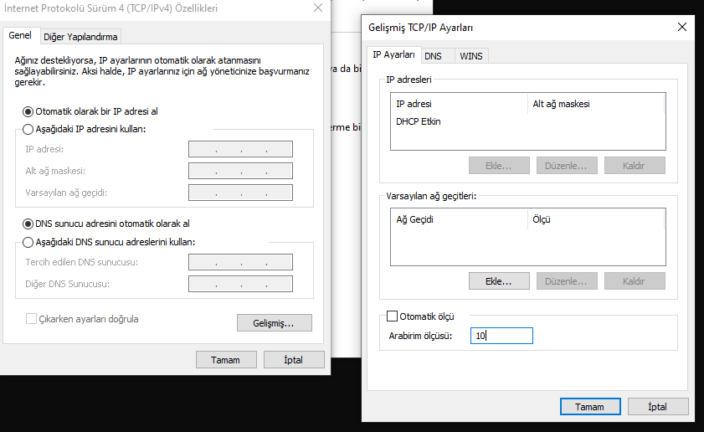
Task: Click the 'Ölçü' column header
Action: point(596,219)
